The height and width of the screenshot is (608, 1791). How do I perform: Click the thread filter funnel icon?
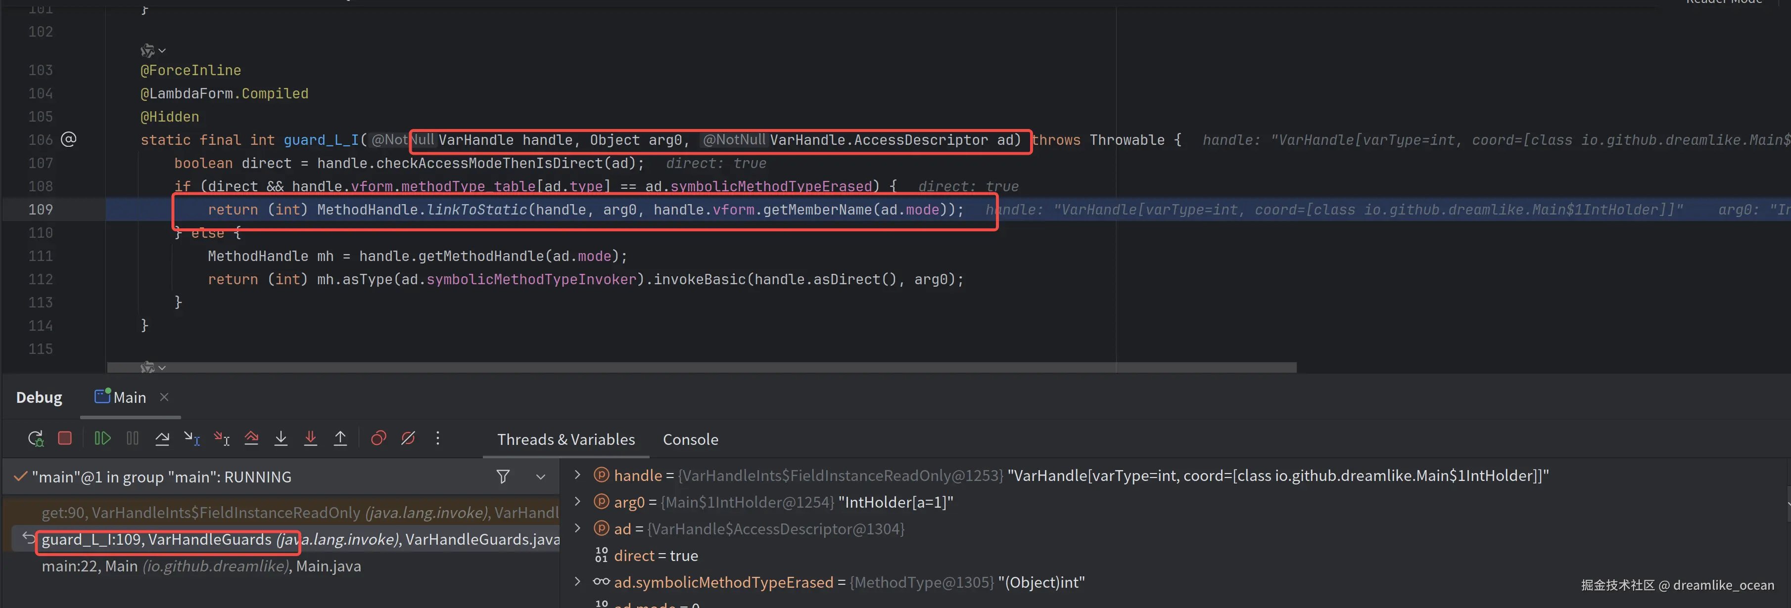point(503,477)
